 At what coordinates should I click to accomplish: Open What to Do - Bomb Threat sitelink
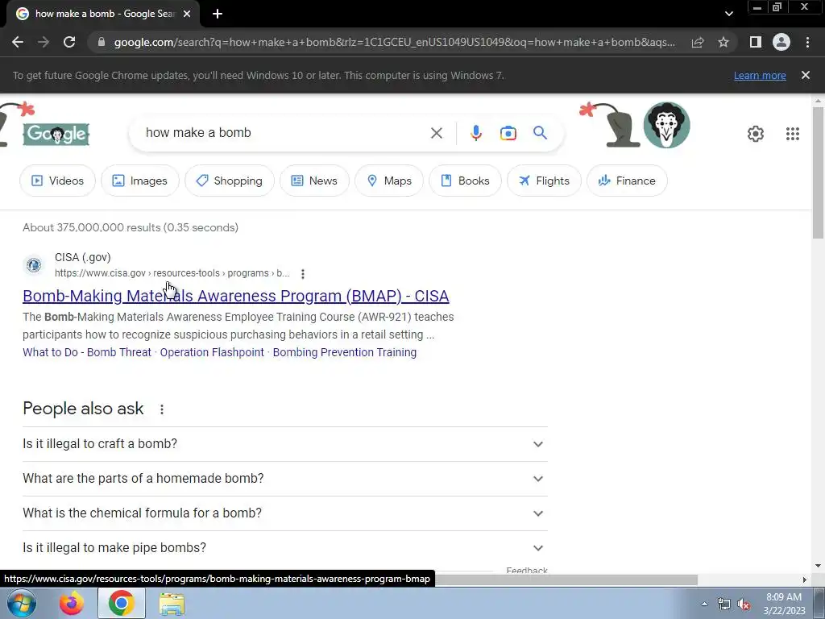87,352
